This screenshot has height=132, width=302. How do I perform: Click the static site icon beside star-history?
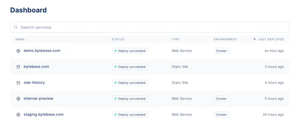click(18, 83)
